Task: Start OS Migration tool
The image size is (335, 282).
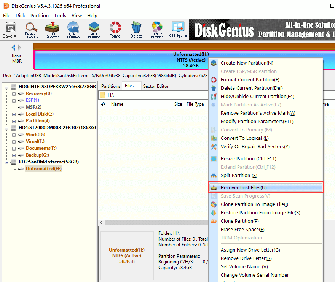Action: coord(178,30)
